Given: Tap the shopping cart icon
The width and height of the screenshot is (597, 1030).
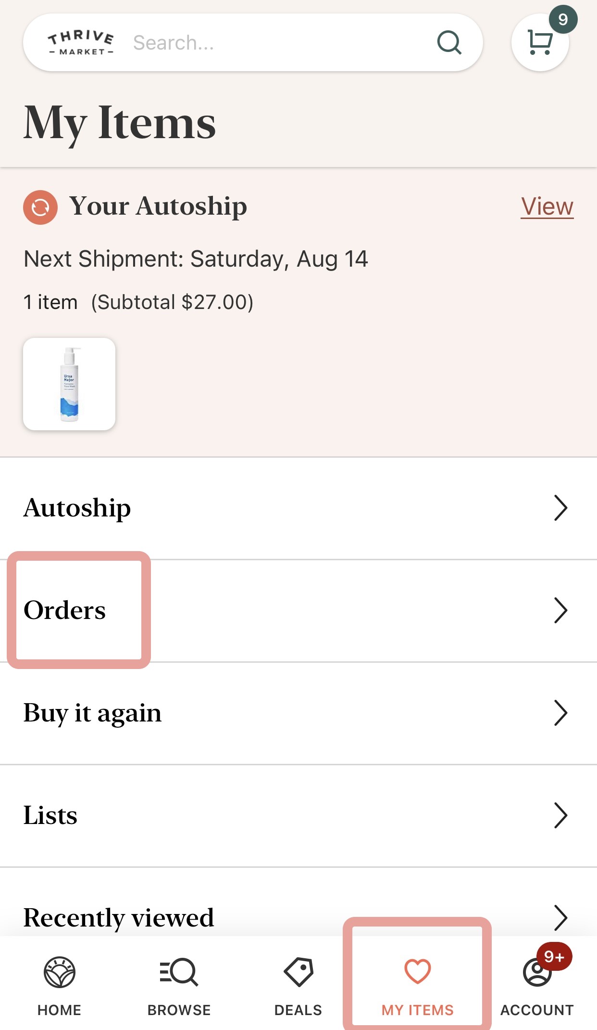Looking at the screenshot, I should click(540, 43).
